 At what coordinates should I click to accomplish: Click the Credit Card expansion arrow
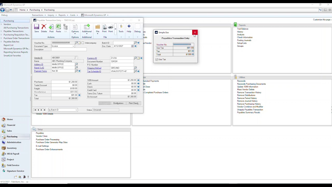(138, 90)
